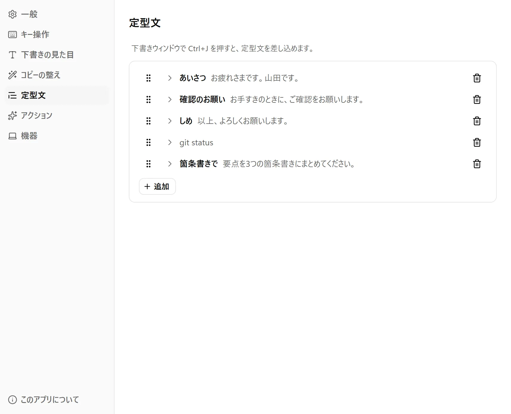Click the magic wand icon for コピーの整え
This screenshot has width=511, height=414.
point(13,75)
